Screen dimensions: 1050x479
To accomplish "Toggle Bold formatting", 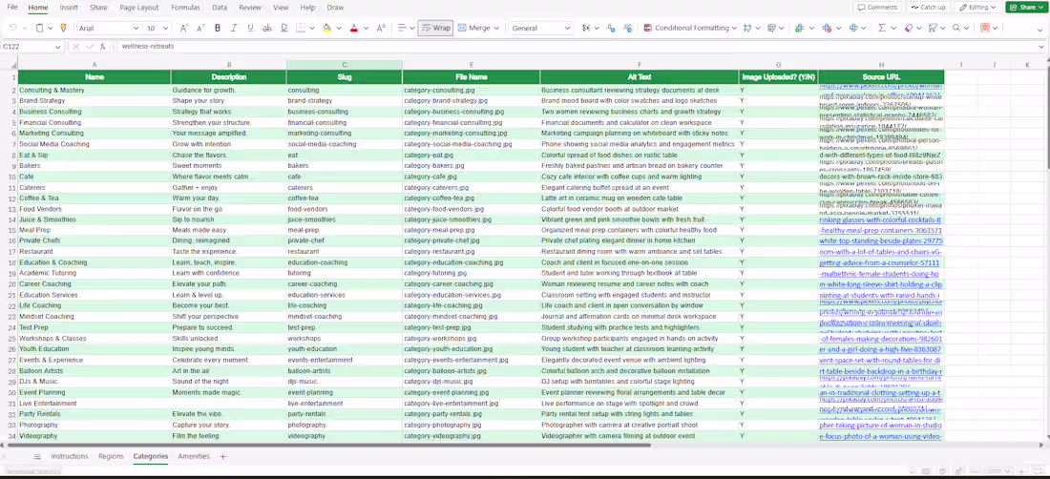I will pos(218,28).
